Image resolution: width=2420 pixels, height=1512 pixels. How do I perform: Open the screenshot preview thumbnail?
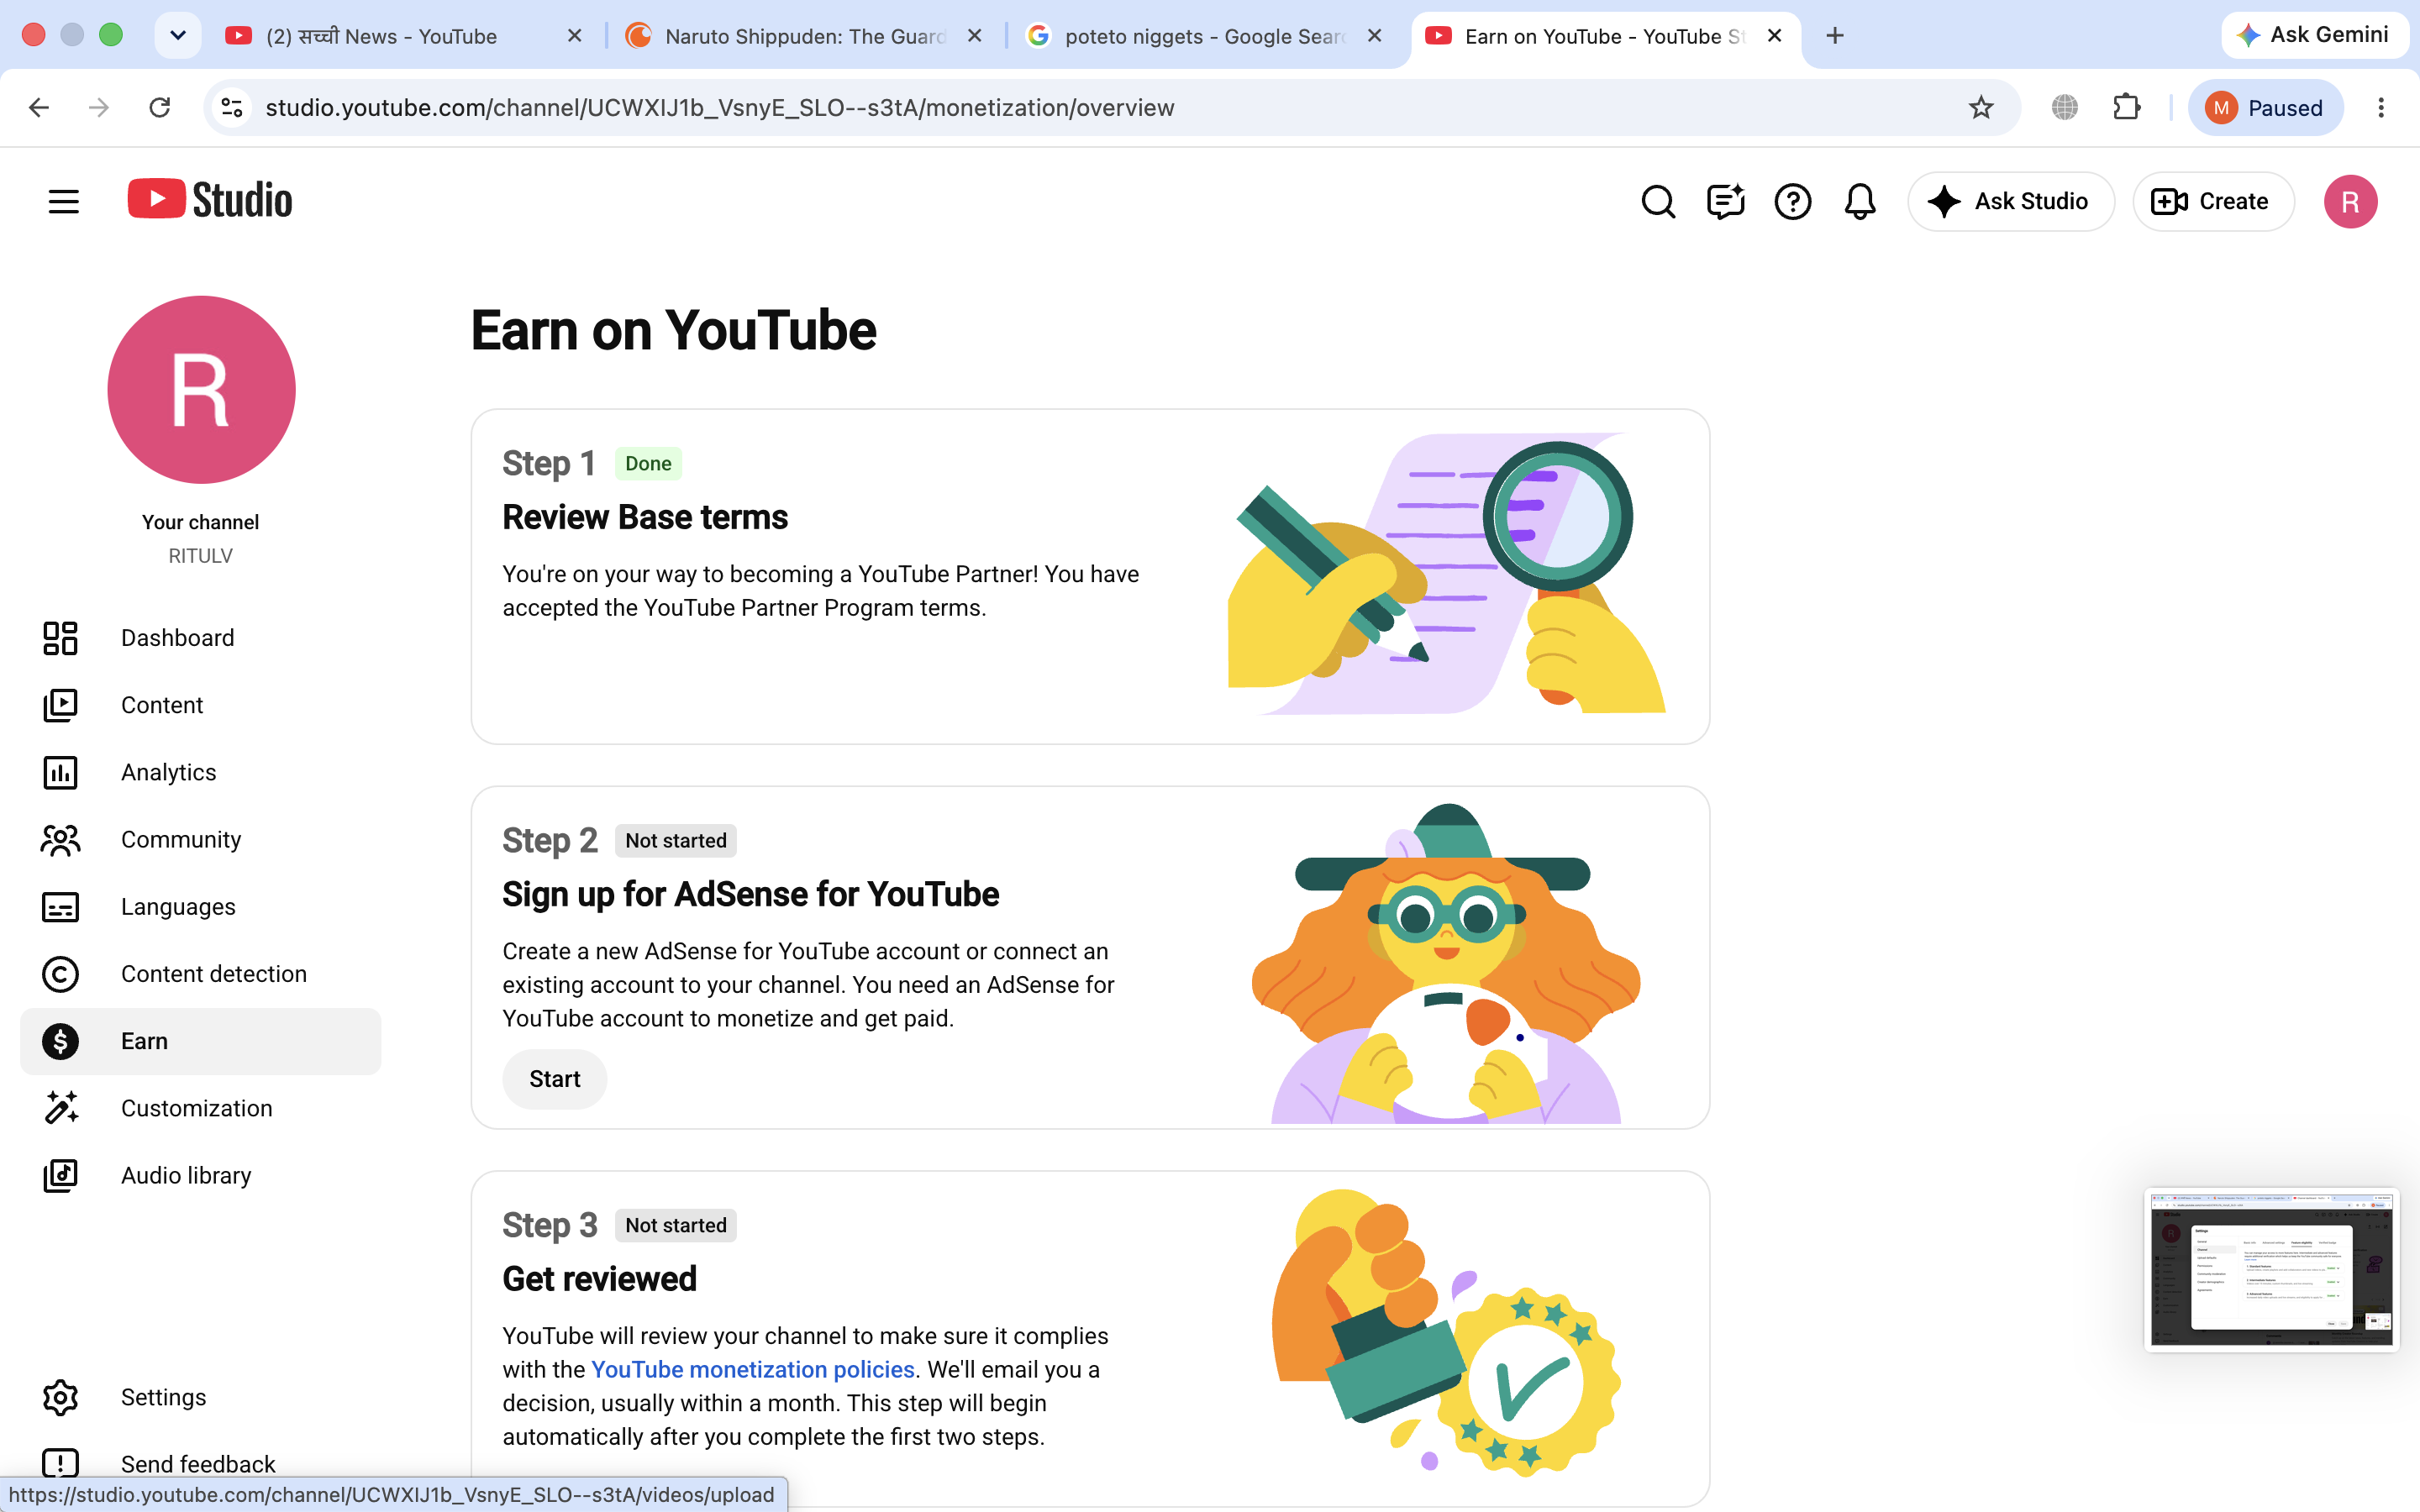click(x=2272, y=1269)
